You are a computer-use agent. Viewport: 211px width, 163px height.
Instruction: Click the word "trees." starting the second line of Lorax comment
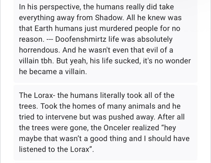coord(29,106)
